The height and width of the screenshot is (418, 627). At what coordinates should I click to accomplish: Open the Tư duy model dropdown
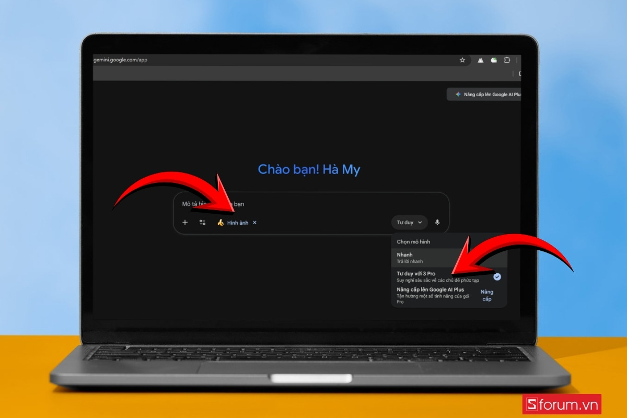tap(409, 223)
